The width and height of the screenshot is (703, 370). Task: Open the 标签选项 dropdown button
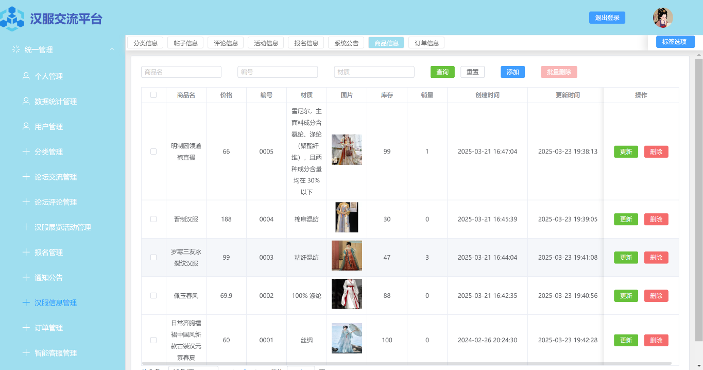675,42
